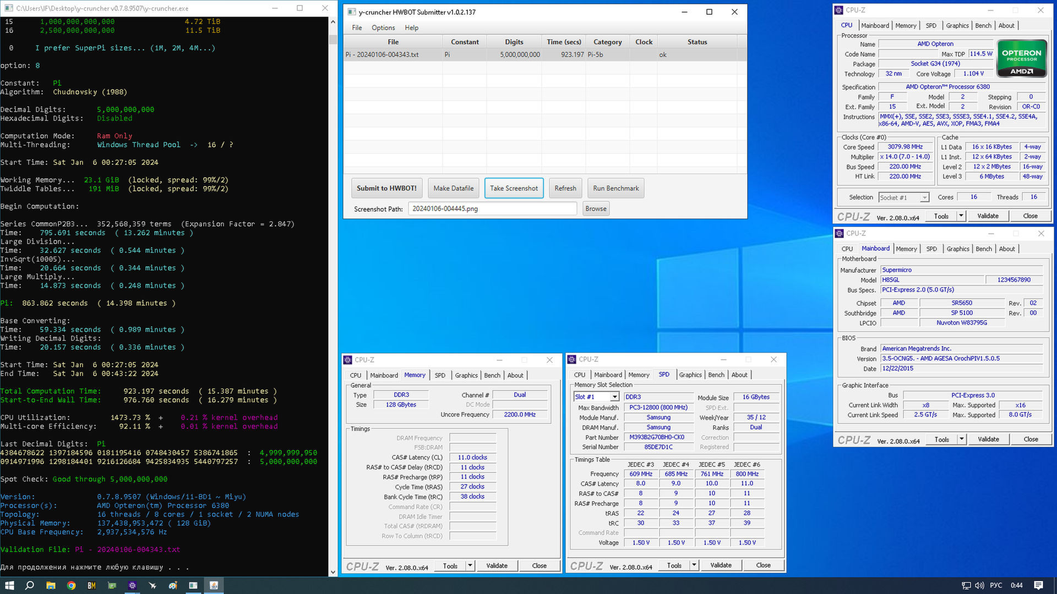Open taskbar search magnifier
This screenshot has height=594, width=1057.
click(x=30, y=585)
